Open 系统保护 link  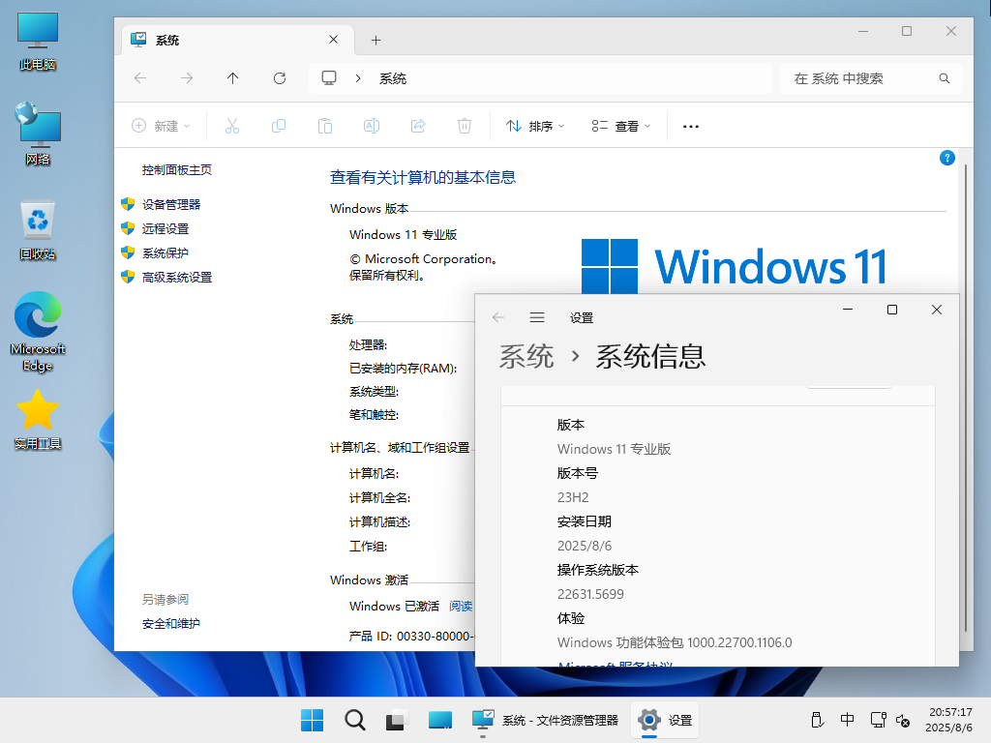(x=165, y=253)
